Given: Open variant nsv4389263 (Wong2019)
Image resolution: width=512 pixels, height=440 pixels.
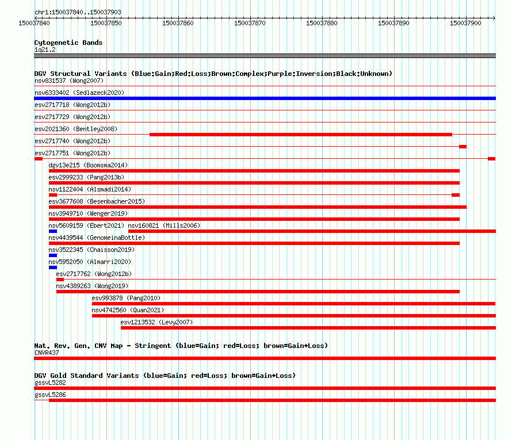Looking at the screenshot, I should click(x=92, y=286).
